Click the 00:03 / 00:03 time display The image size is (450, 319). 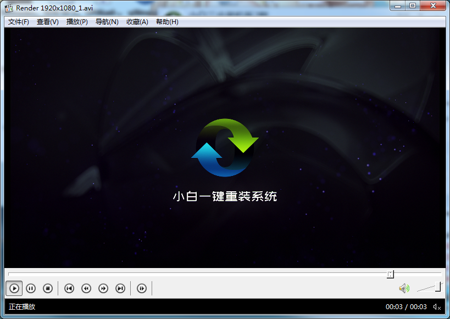click(406, 307)
